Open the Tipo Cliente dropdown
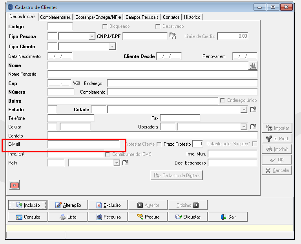Image resolution: width=301 pixels, height=244 pixels. click(x=112, y=46)
